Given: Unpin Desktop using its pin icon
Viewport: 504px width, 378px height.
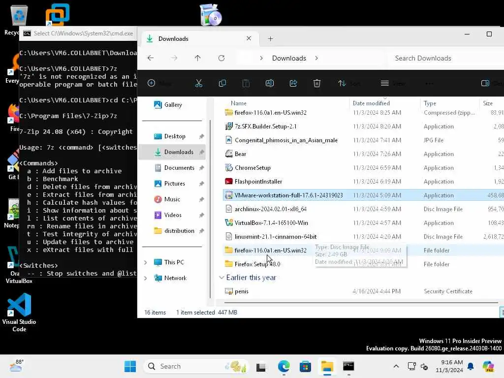Looking at the screenshot, I should point(201,136).
